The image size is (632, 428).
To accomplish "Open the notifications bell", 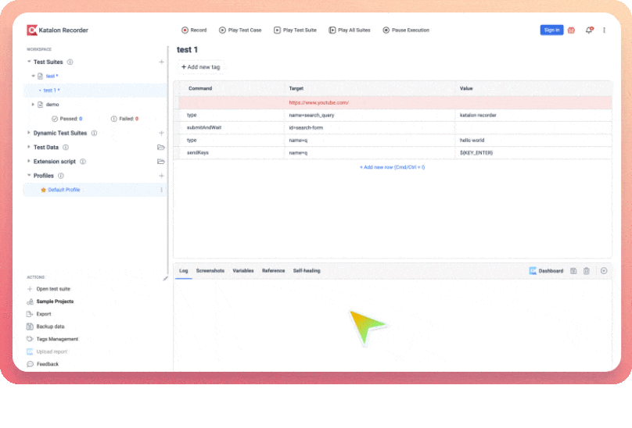I will tap(589, 30).
